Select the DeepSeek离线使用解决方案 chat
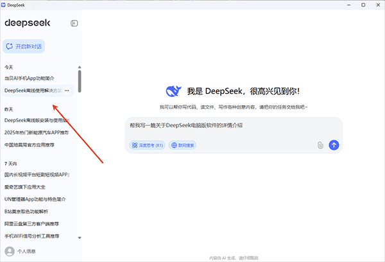385x262 pixels. (x=32, y=91)
